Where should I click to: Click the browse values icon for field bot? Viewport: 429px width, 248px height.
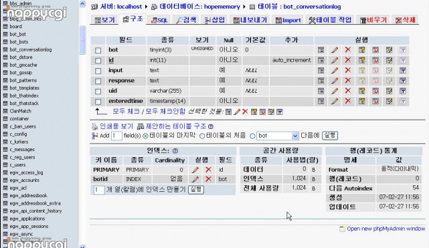pyautogui.click(x=321, y=50)
